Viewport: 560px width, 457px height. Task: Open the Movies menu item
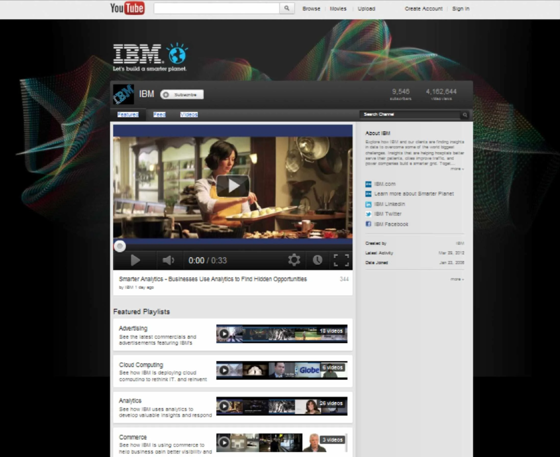[338, 9]
